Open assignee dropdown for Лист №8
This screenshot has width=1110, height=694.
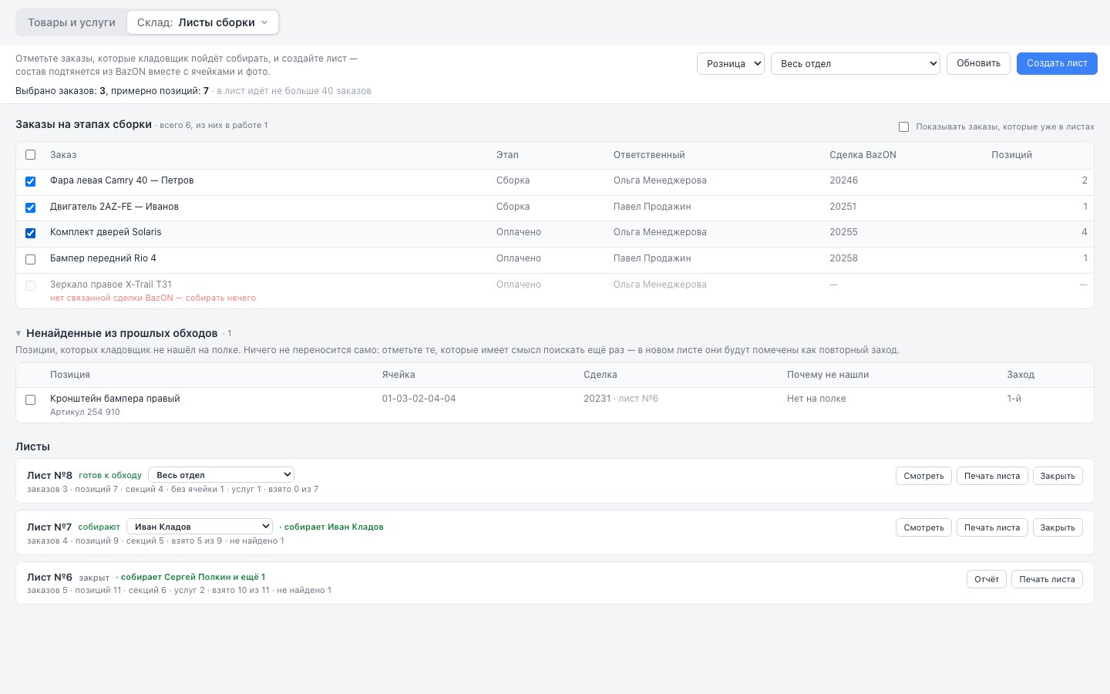click(x=221, y=475)
